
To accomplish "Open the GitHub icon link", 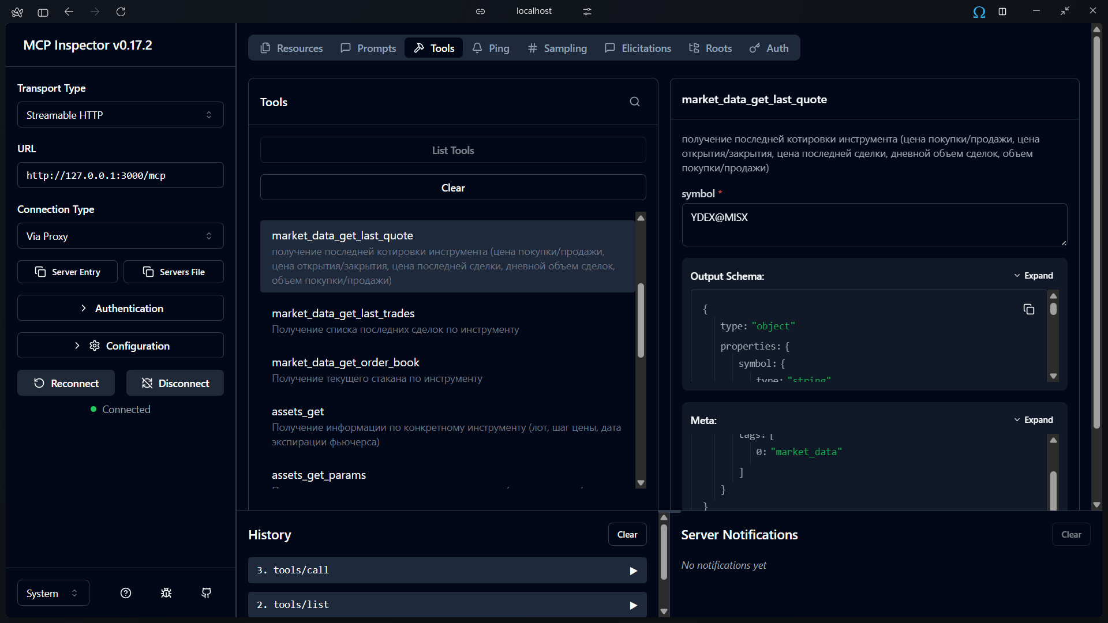I will pyautogui.click(x=206, y=593).
